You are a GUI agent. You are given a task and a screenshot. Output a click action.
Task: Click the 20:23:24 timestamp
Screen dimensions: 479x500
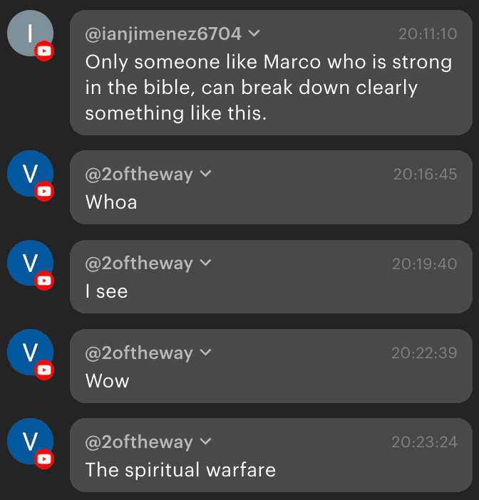(424, 442)
